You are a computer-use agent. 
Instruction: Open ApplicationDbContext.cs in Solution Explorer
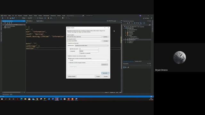click(x=134, y=38)
